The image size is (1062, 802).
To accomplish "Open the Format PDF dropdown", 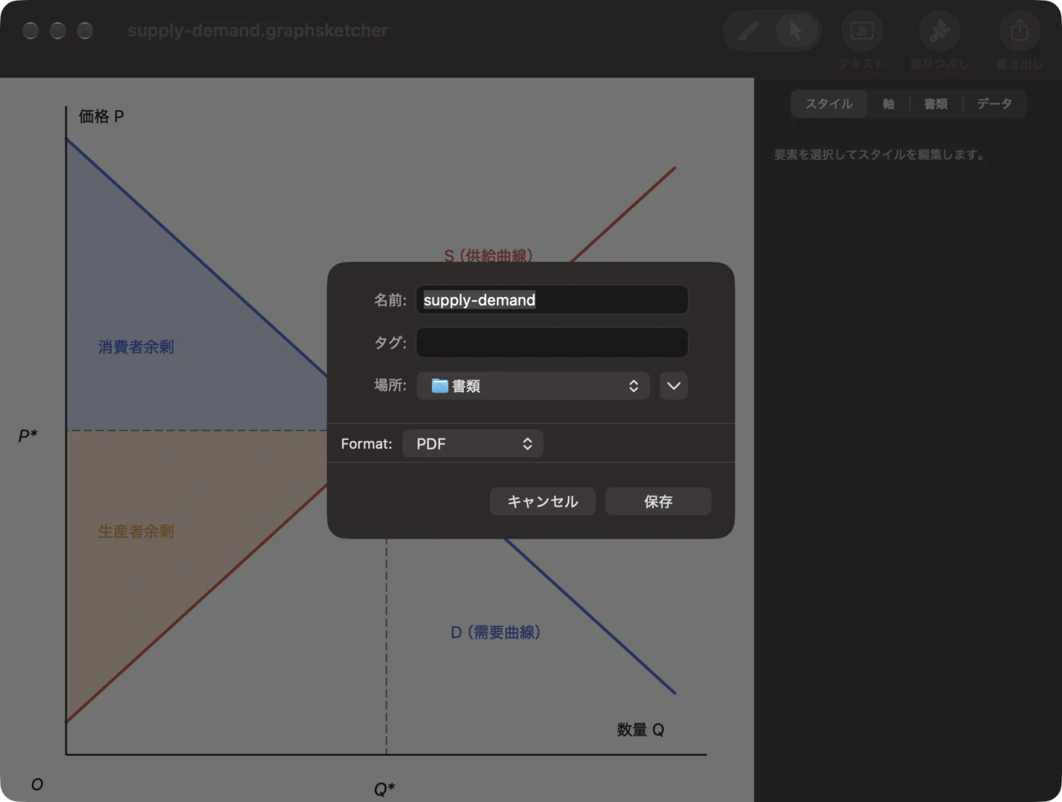I will click(x=473, y=443).
